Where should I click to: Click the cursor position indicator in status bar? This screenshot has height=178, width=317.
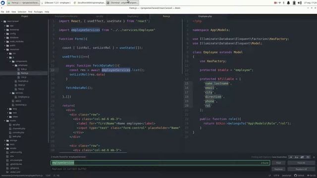48,176
